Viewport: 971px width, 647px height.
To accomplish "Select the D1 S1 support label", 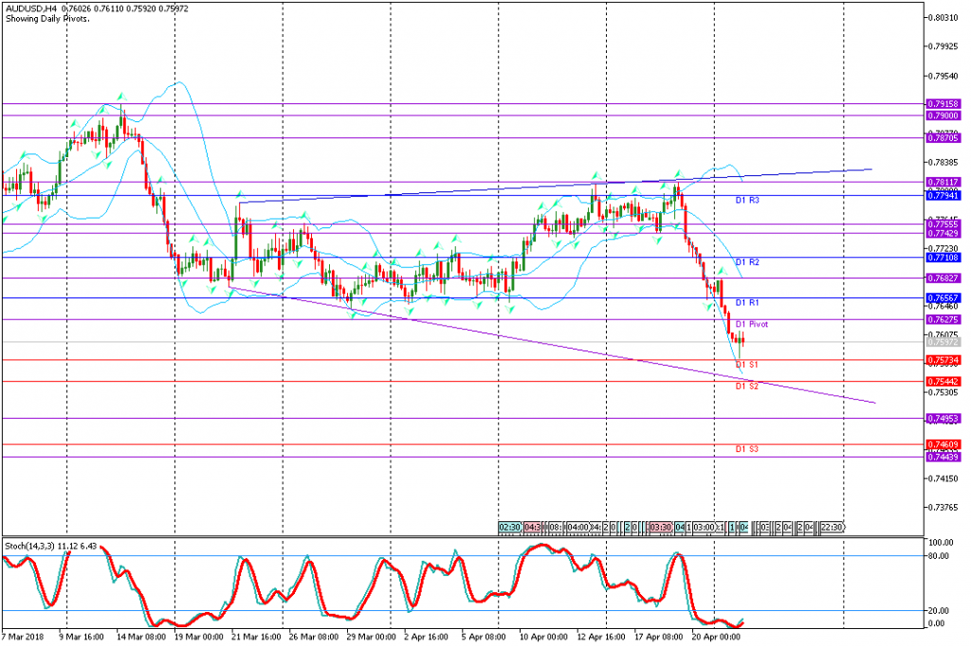I will pyautogui.click(x=747, y=365).
